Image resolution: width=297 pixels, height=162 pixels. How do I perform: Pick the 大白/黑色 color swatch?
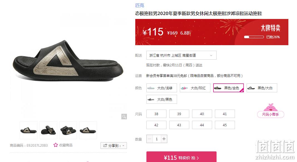tap(161, 99)
